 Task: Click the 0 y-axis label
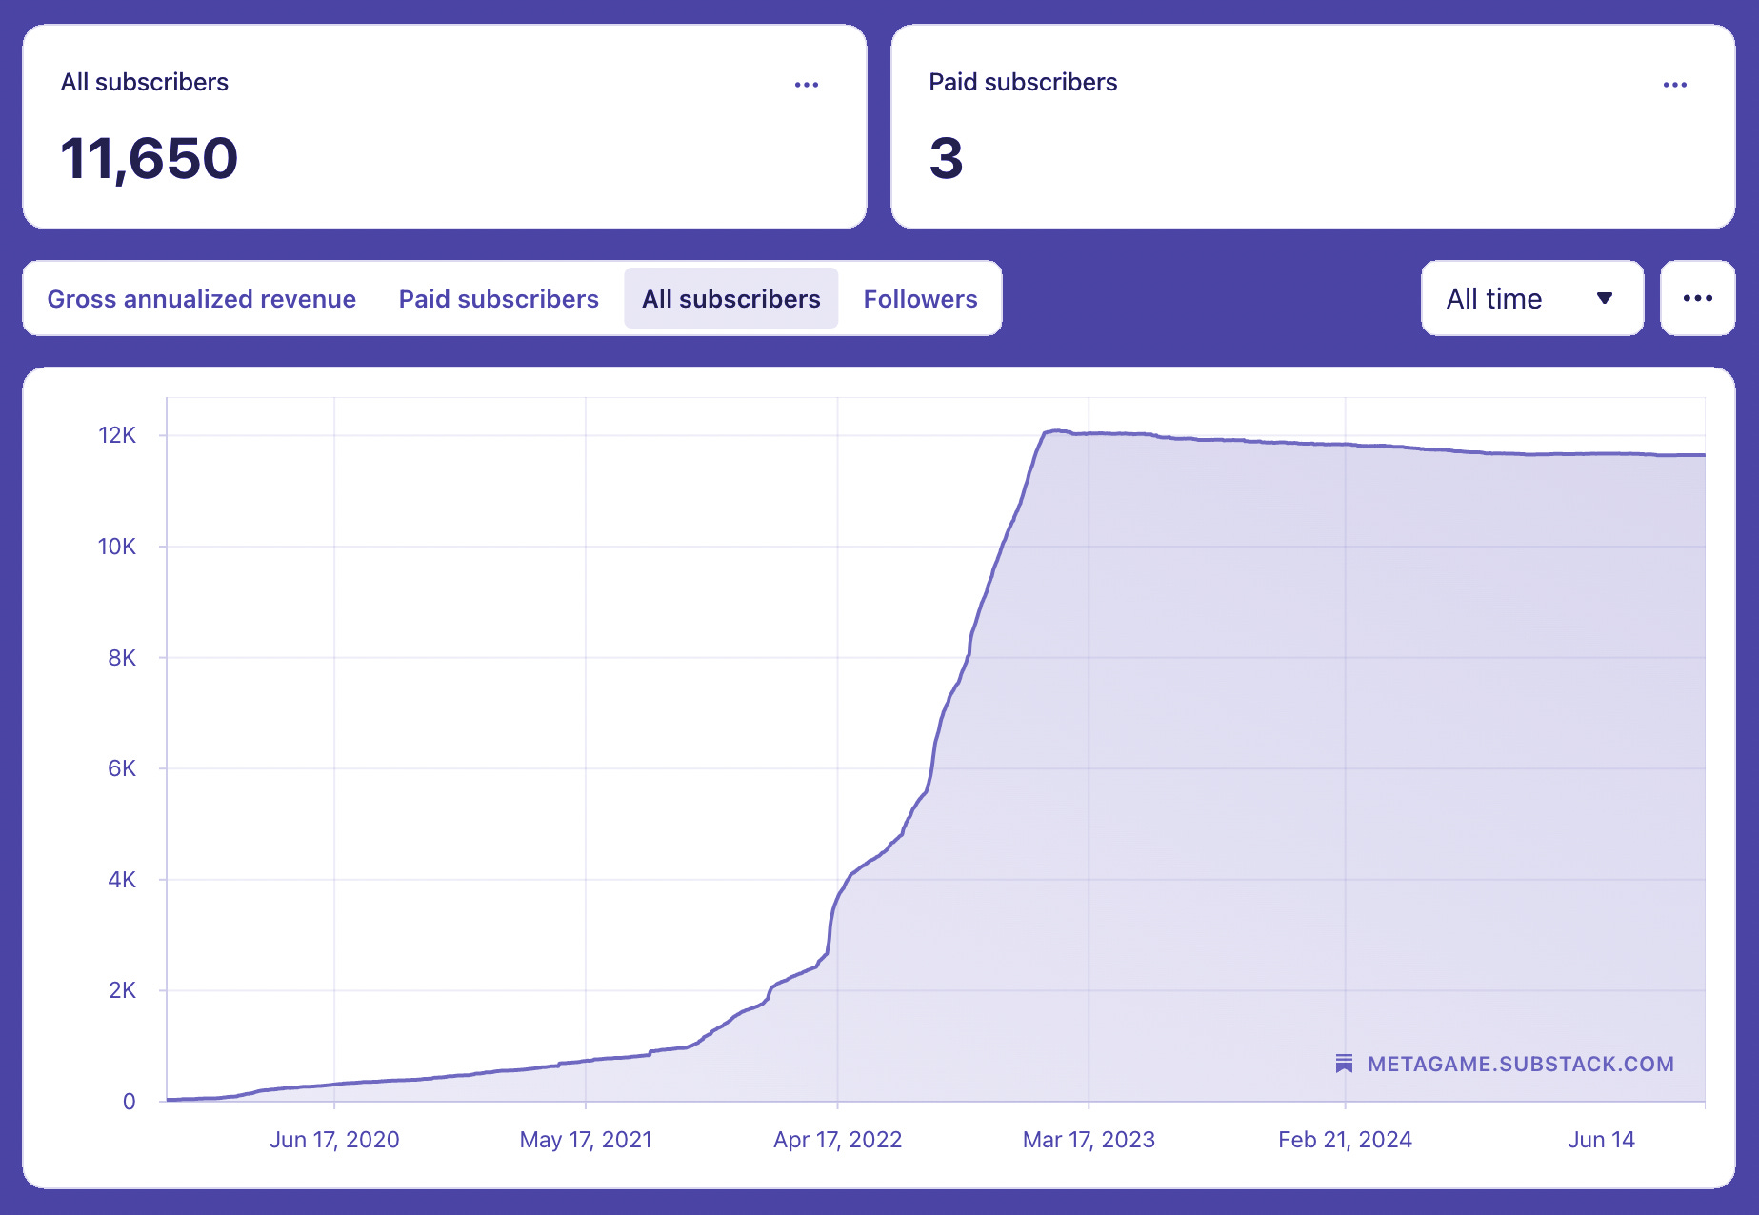pos(130,1102)
